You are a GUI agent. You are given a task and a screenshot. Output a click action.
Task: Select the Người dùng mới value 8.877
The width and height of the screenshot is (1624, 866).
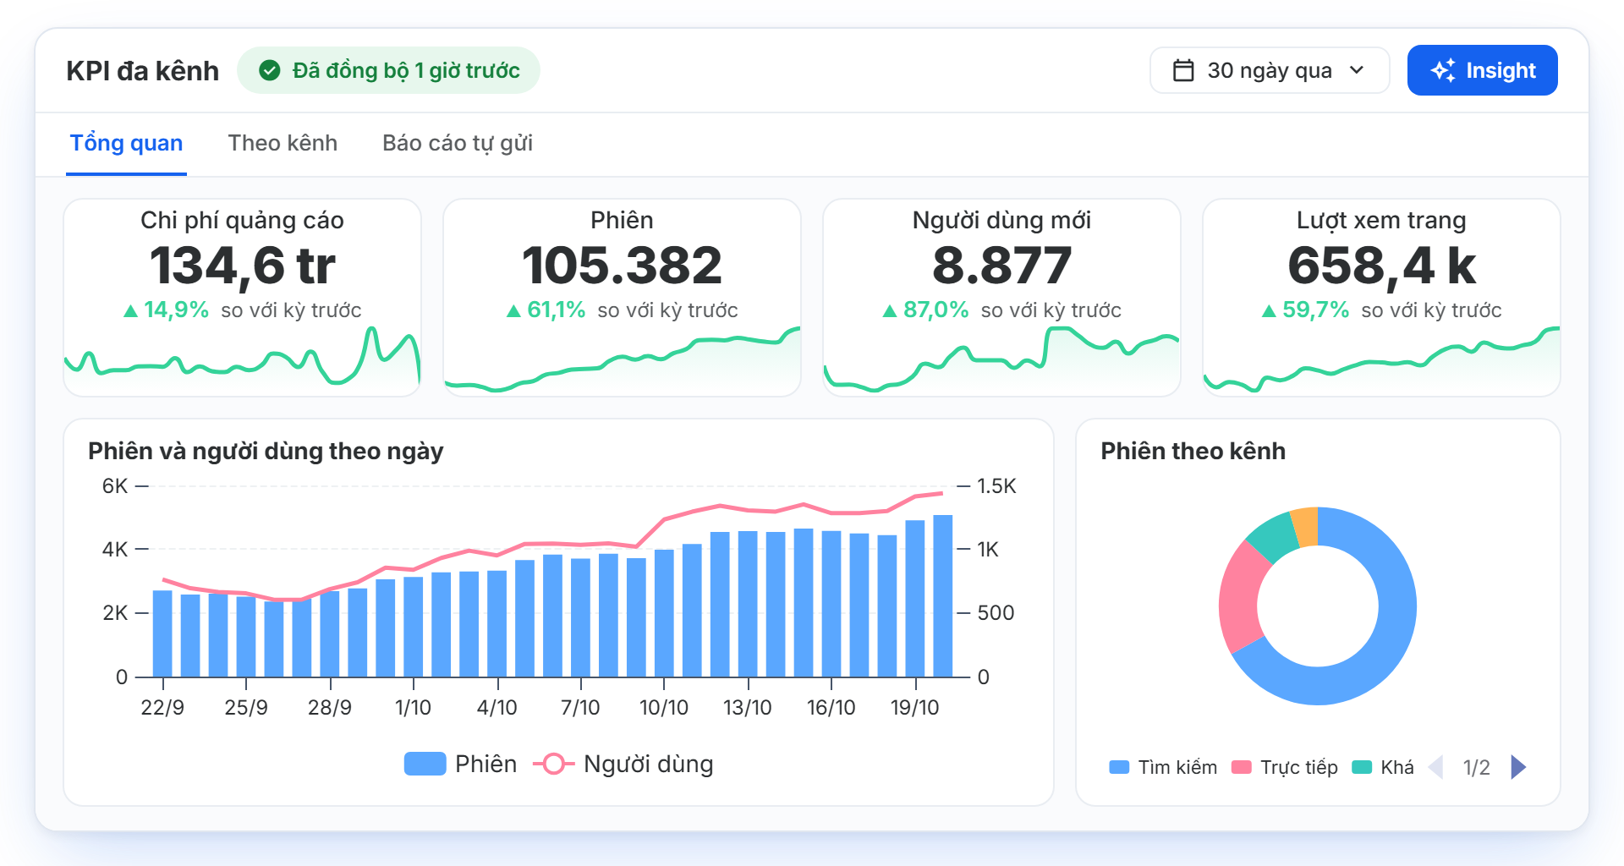[1001, 266]
